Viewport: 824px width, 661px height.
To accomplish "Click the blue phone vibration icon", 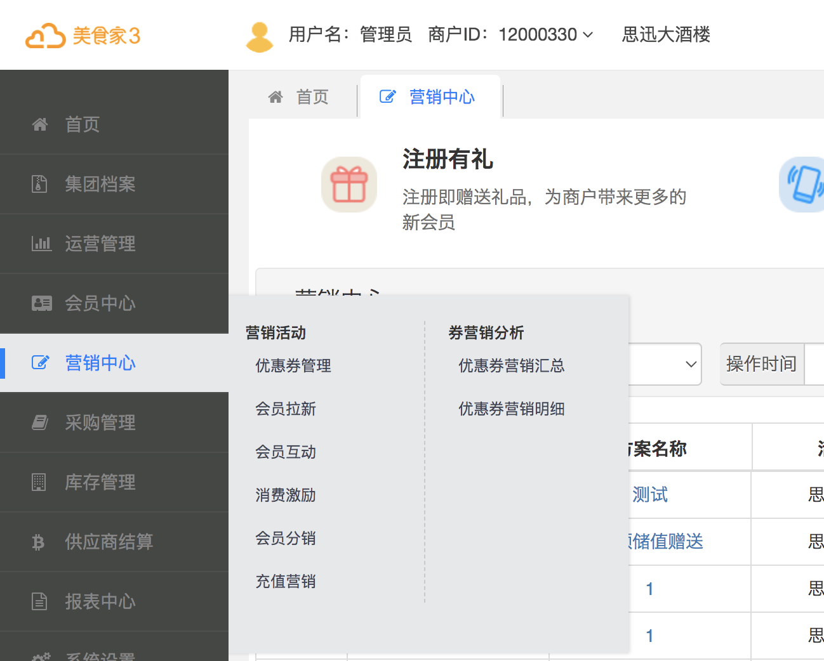I will [804, 184].
